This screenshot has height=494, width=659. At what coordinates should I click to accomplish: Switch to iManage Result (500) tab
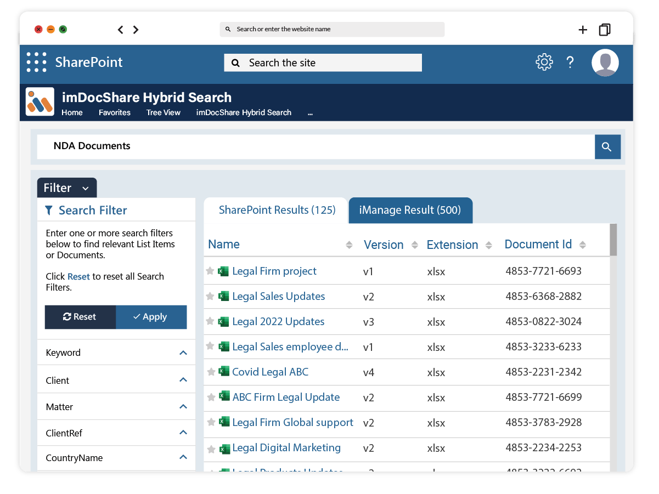point(410,211)
